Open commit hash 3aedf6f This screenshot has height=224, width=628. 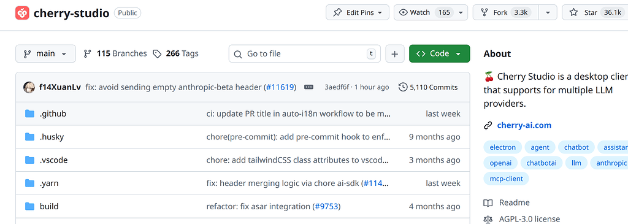click(x=337, y=87)
